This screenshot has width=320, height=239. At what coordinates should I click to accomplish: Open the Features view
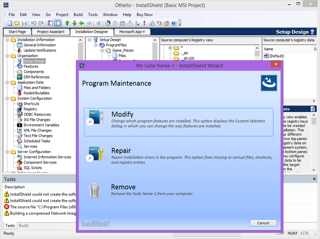[31, 67]
